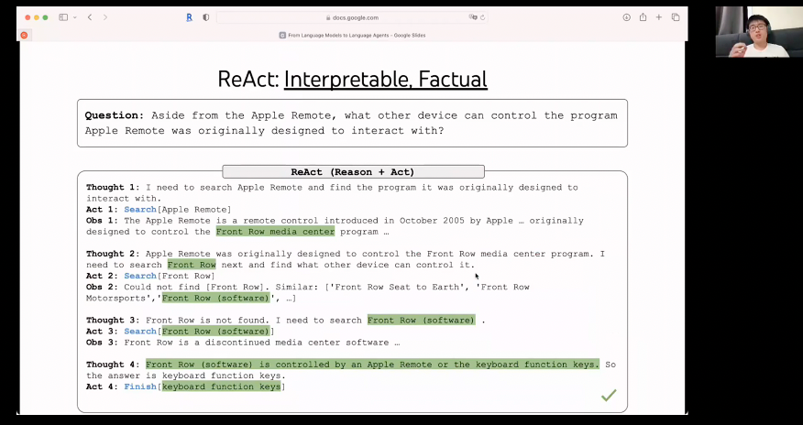Viewport: 803px width, 425px height.
Task: Click the Thought 4 label
Action: tap(113, 365)
